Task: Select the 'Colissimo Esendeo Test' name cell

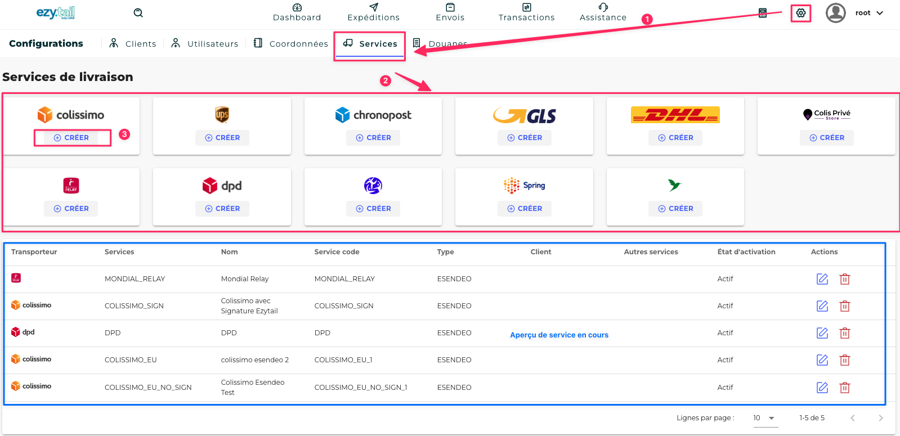Action: click(x=253, y=388)
